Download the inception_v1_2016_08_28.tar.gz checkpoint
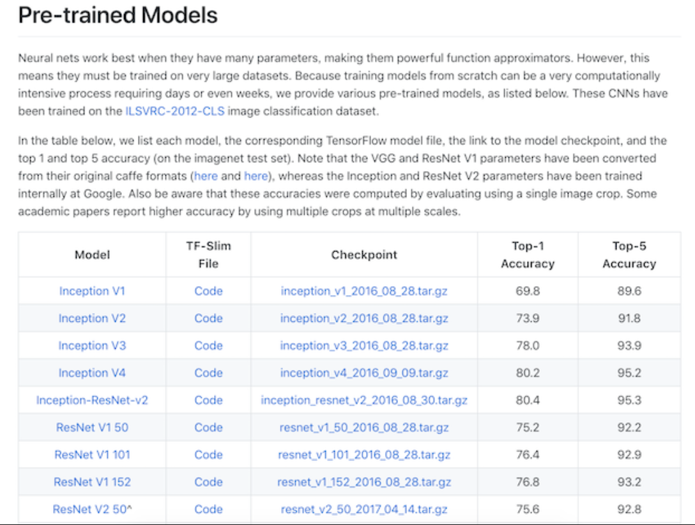This screenshot has width=695, height=525. 364,291
